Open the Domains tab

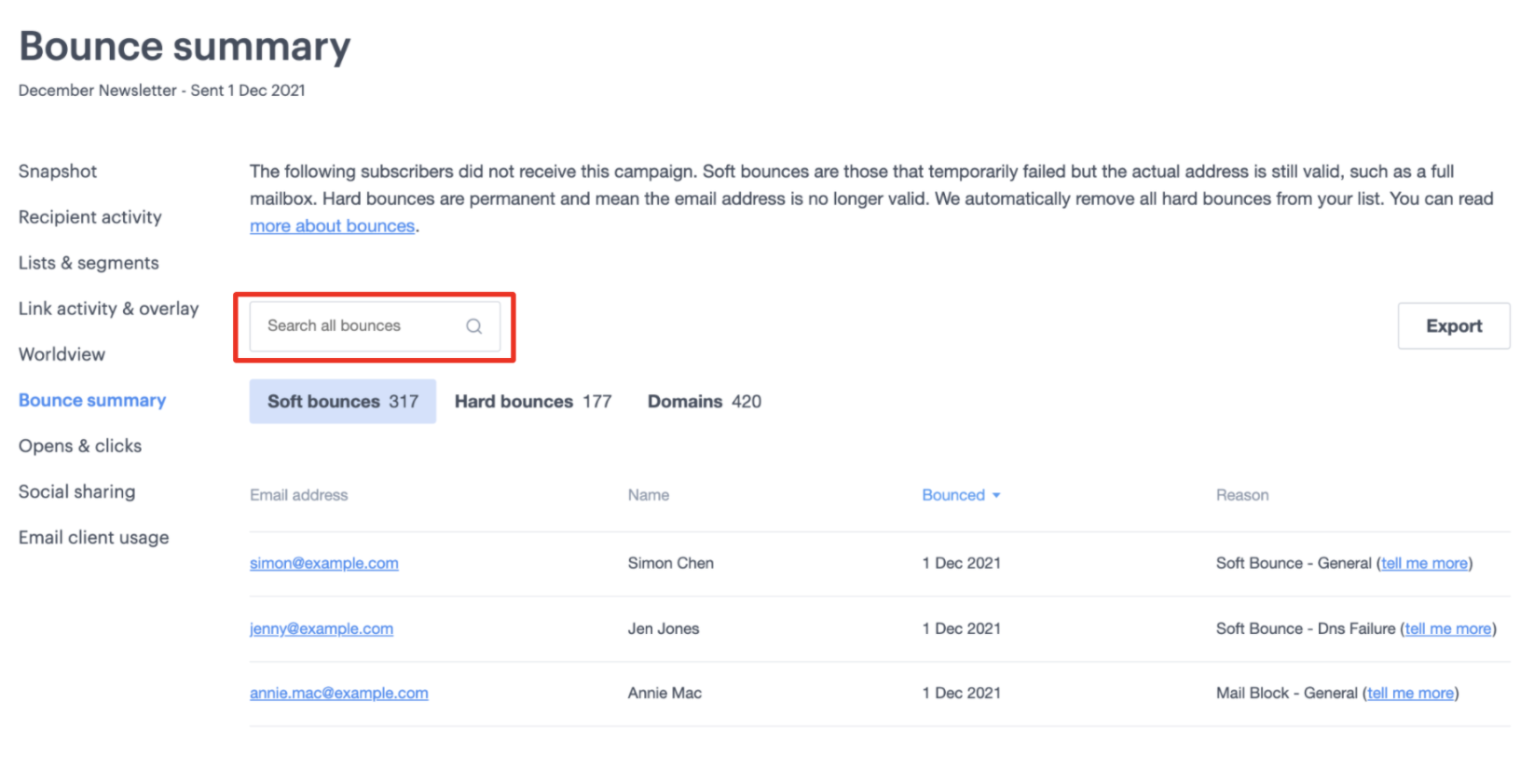click(704, 402)
